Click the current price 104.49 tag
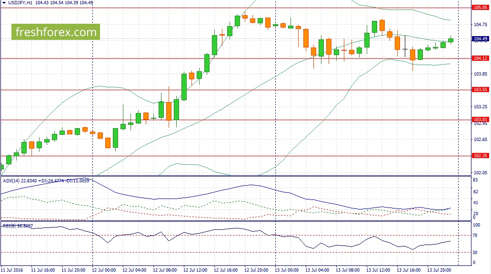The image size is (491, 274). click(x=480, y=39)
